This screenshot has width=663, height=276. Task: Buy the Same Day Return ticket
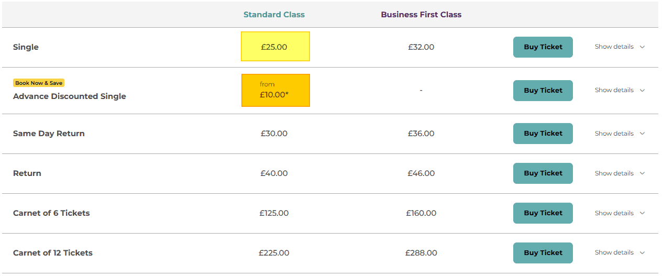(543, 134)
